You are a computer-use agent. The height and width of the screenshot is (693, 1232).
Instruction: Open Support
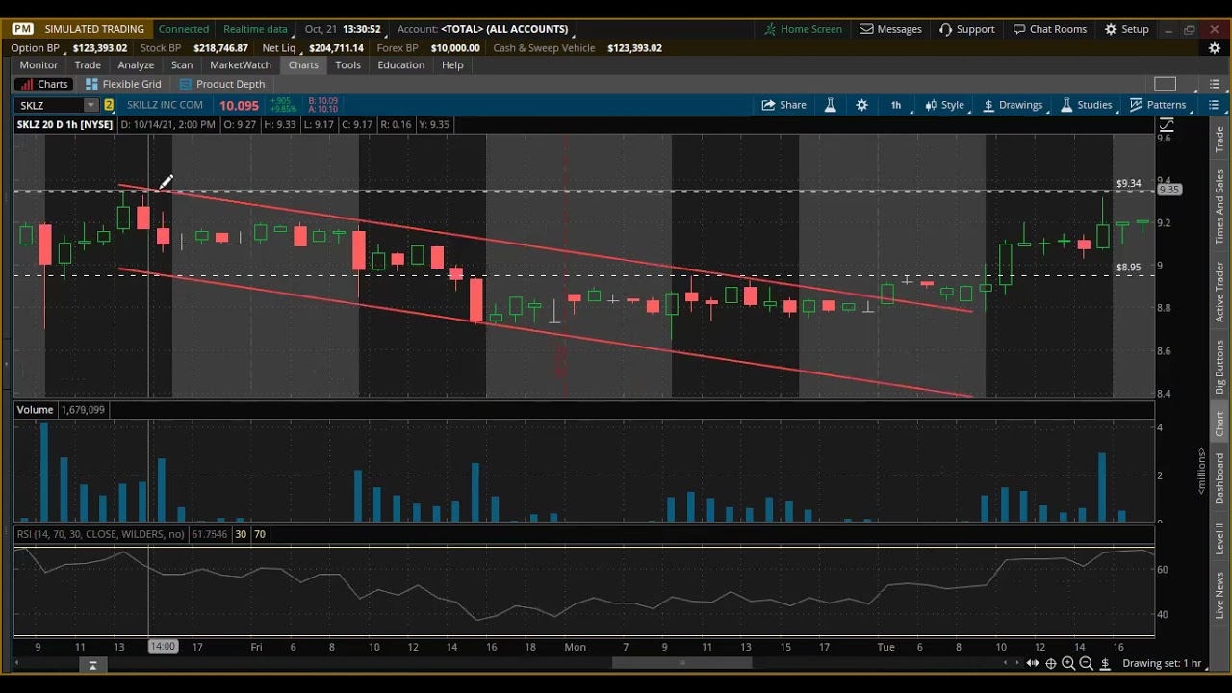(966, 29)
